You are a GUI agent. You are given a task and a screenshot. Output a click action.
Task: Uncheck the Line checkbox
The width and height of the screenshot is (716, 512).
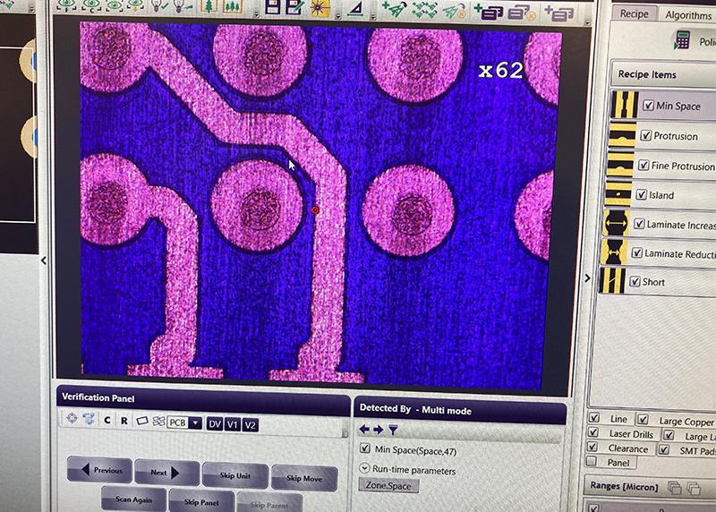pyautogui.click(x=594, y=417)
